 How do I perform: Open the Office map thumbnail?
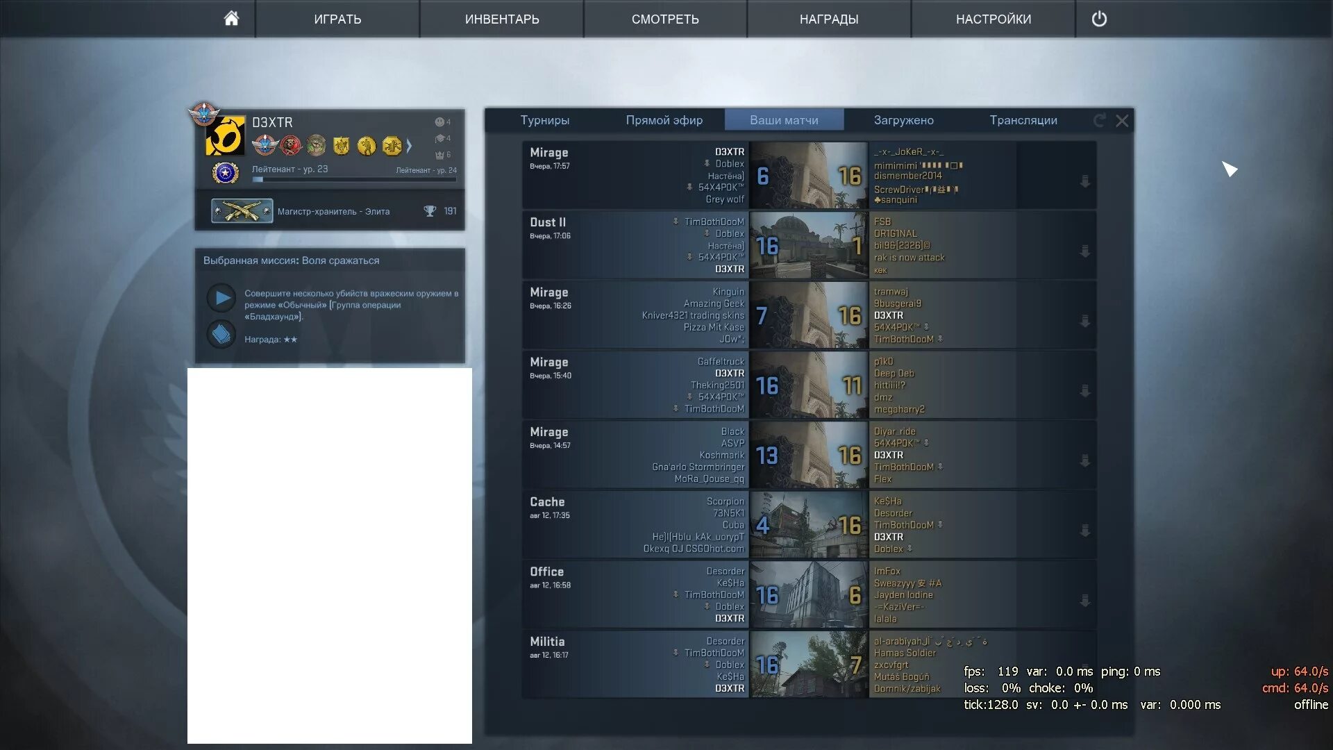point(809,594)
